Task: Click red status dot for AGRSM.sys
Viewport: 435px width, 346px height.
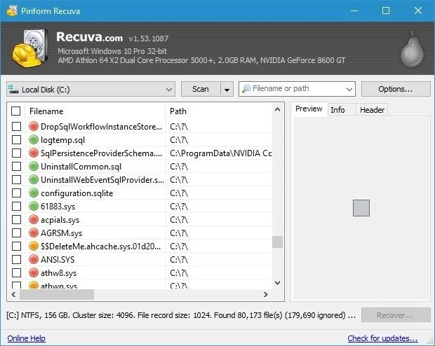Action: (34, 233)
